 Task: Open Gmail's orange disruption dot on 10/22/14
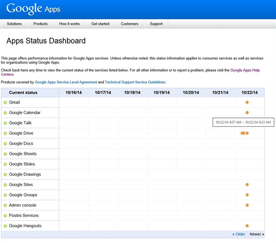[x=247, y=102]
